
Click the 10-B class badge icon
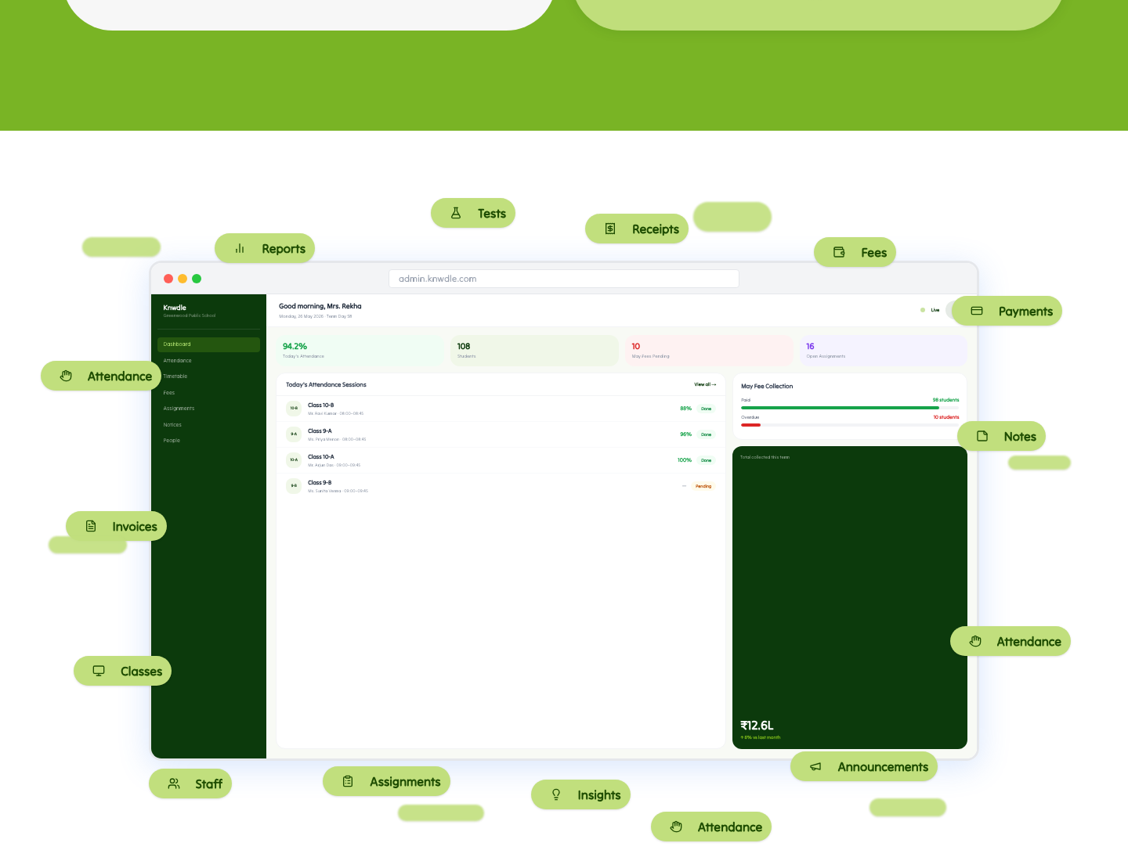tap(294, 408)
